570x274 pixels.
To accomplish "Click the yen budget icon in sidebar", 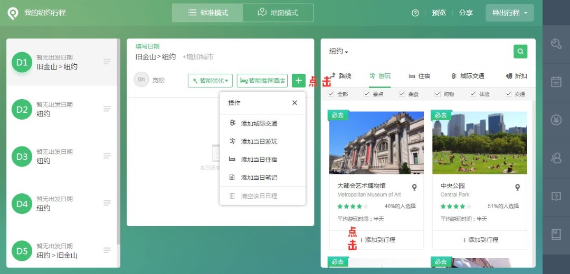I will [x=556, y=120].
